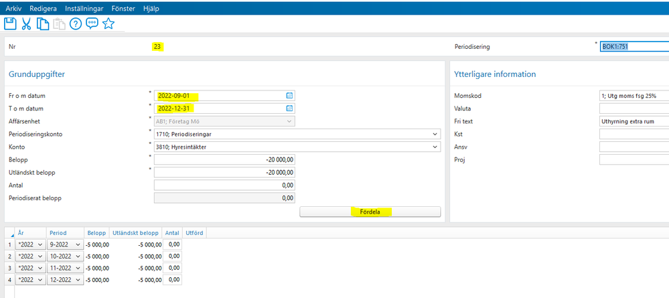This screenshot has width=669, height=298.
Task: Click the Ansv input field
Action: (634, 147)
